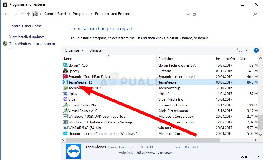This screenshot has width=263, height=160.
Task: Click the Virtual Router Plus icon
Action: tap(65, 105)
